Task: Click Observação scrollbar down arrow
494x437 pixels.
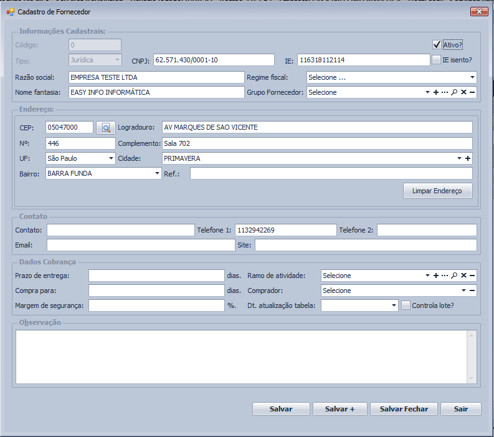Action: pyautogui.click(x=472, y=378)
